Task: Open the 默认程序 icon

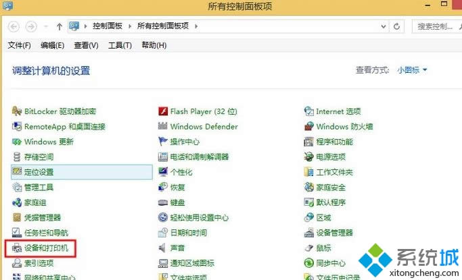Action: coord(308,202)
